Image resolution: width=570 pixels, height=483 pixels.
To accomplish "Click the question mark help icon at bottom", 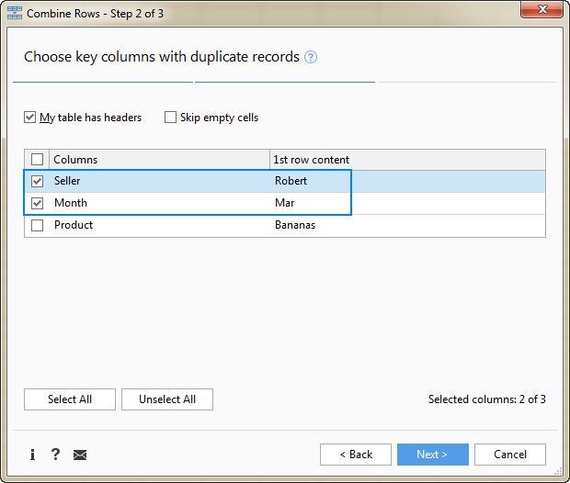I will (55, 454).
